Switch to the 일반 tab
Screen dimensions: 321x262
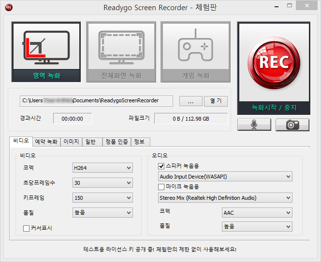pyautogui.click(x=92, y=142)
